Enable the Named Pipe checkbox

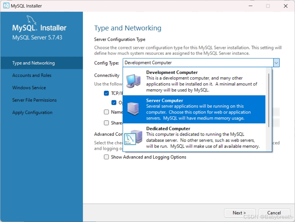pos(106,112)
